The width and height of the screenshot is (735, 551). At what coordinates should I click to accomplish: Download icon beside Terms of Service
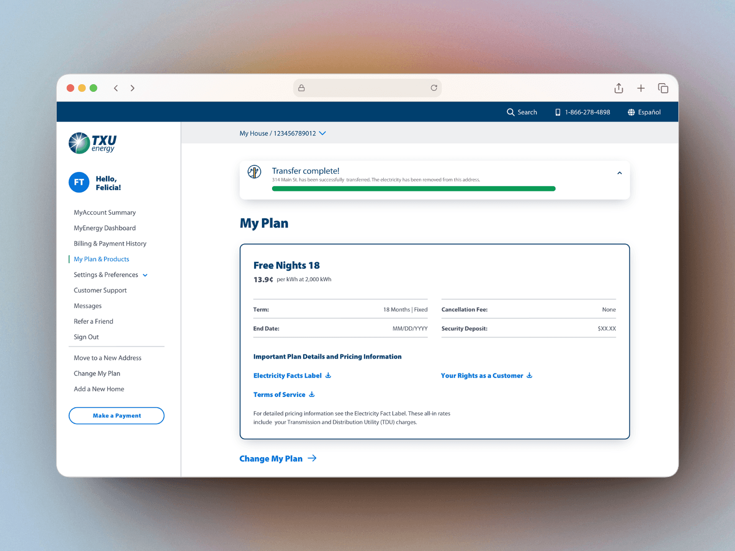pos(312,394)
